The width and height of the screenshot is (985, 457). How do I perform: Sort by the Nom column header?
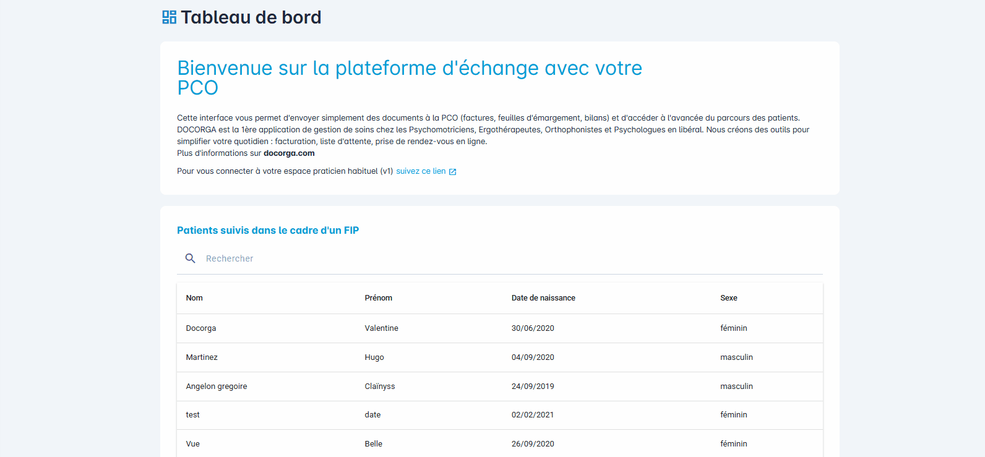[194, 298]
